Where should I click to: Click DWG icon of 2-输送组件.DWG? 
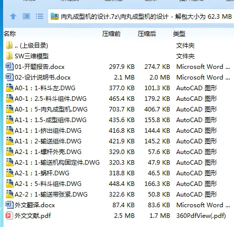(10, 141)
